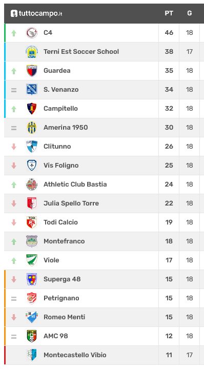This screenshot has height=370, width=204.
Task: Click the G column header
Action: (189, 13)
